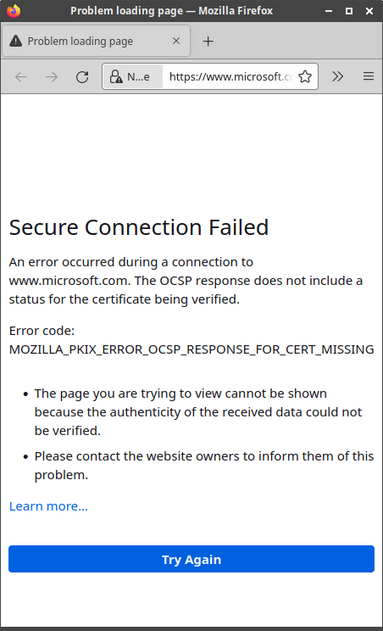
Task: Click the MOZILLA_PKIX_ERROR_OCSP error code text
Action: coord(191,349)
